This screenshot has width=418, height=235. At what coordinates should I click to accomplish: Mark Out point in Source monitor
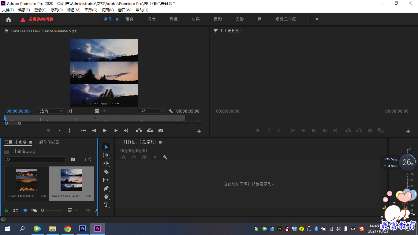(x=69, y=131)
